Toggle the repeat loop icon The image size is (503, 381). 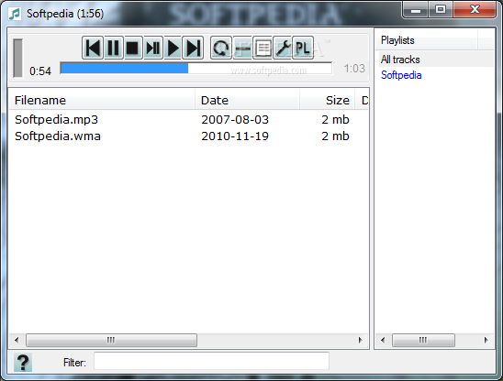[x=220, y=48]
